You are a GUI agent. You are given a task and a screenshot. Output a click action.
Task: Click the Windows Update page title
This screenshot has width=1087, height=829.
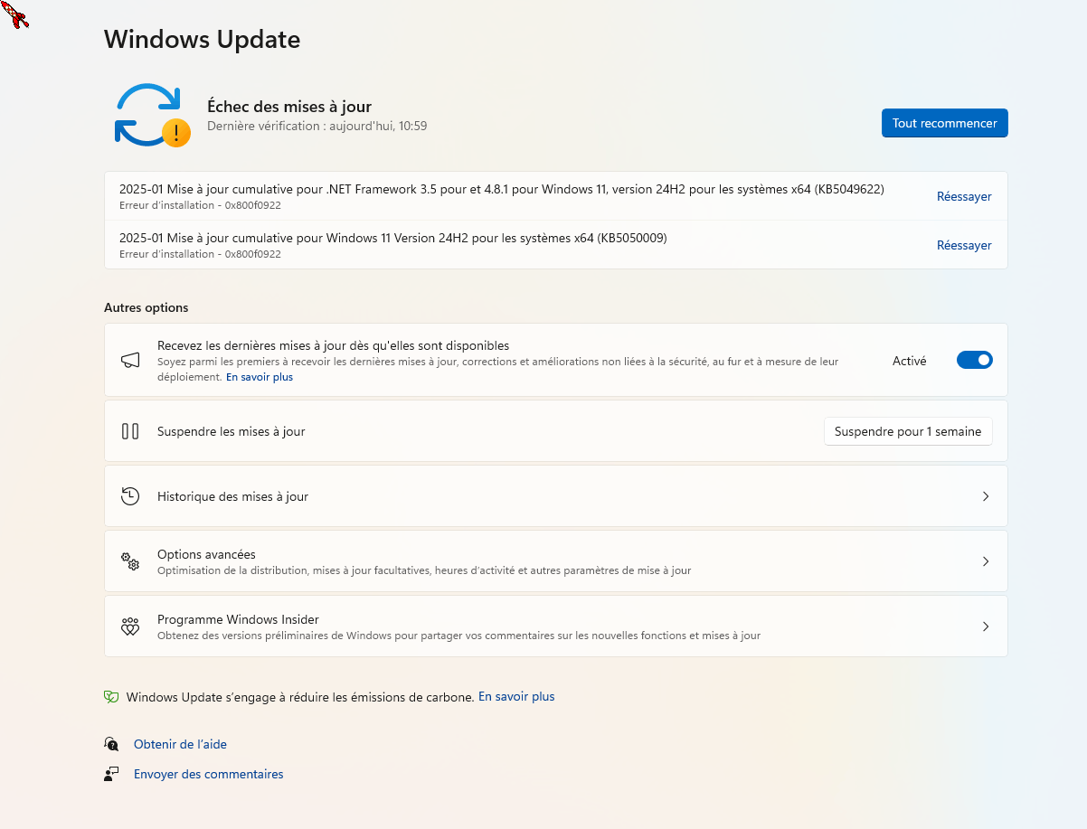[202, 40]
